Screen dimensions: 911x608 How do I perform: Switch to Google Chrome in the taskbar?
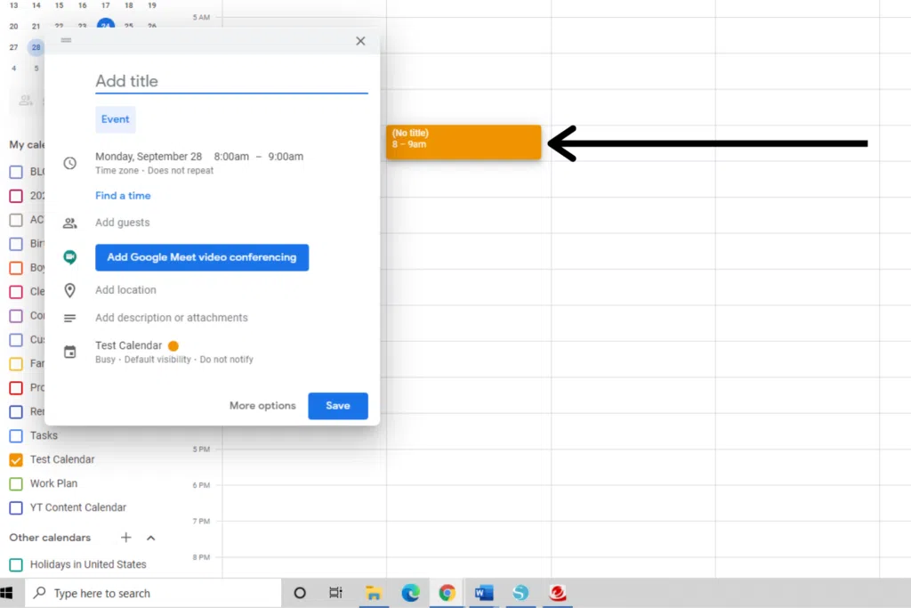click(447, 593)
